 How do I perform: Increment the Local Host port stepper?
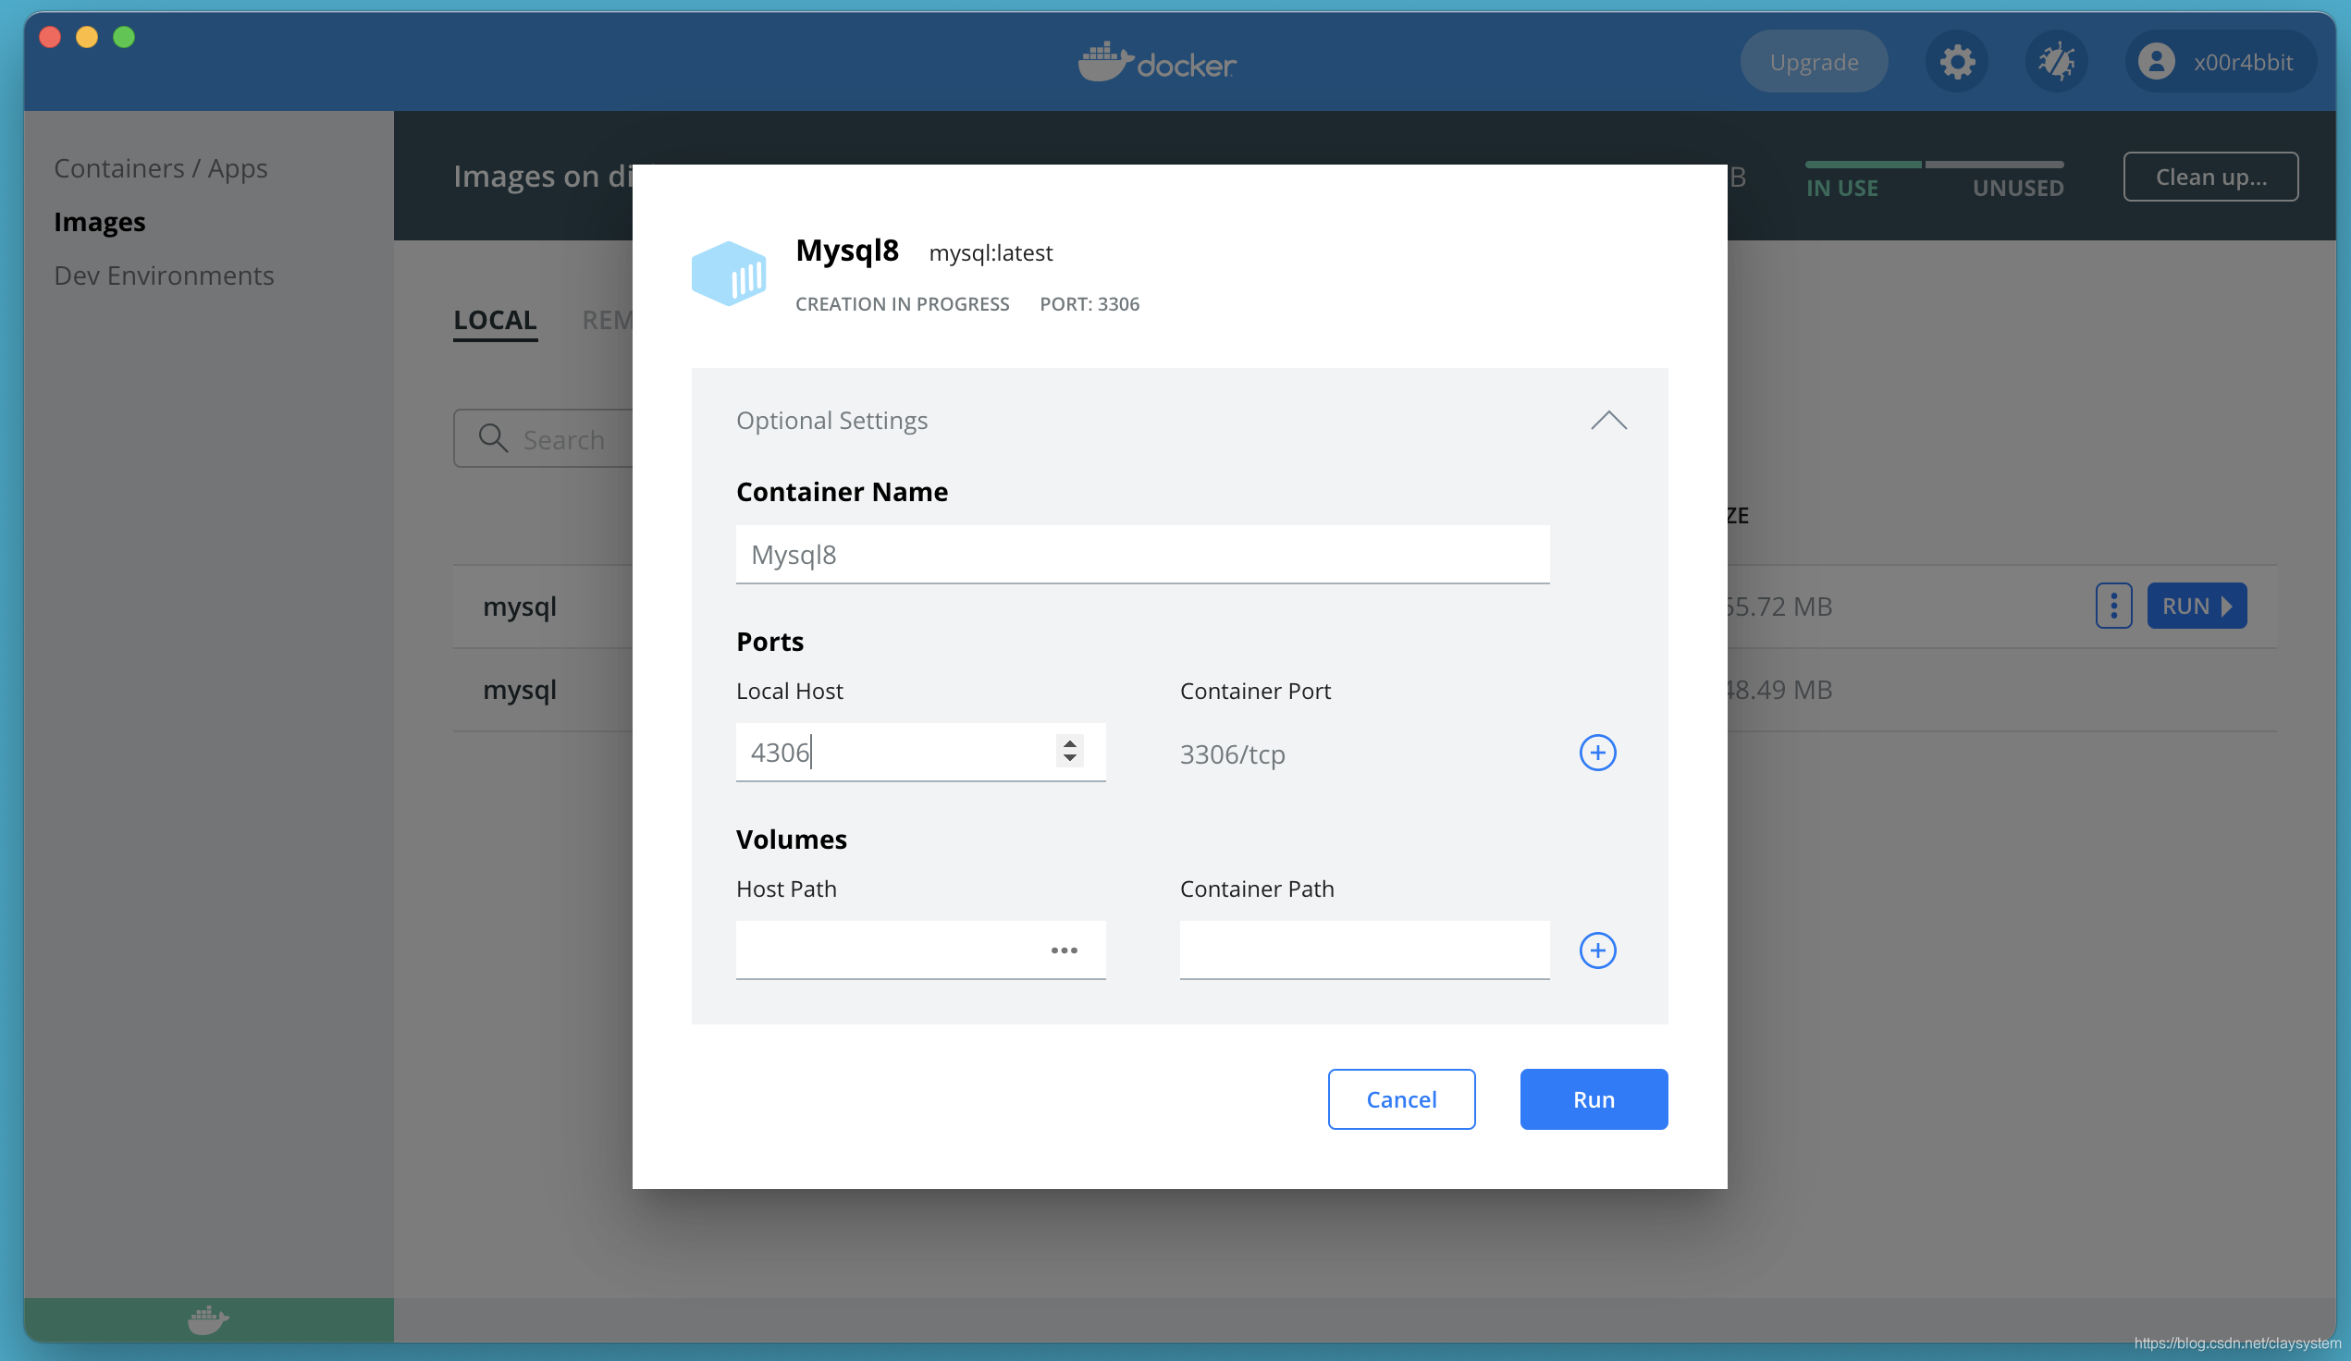(1069, 743)
